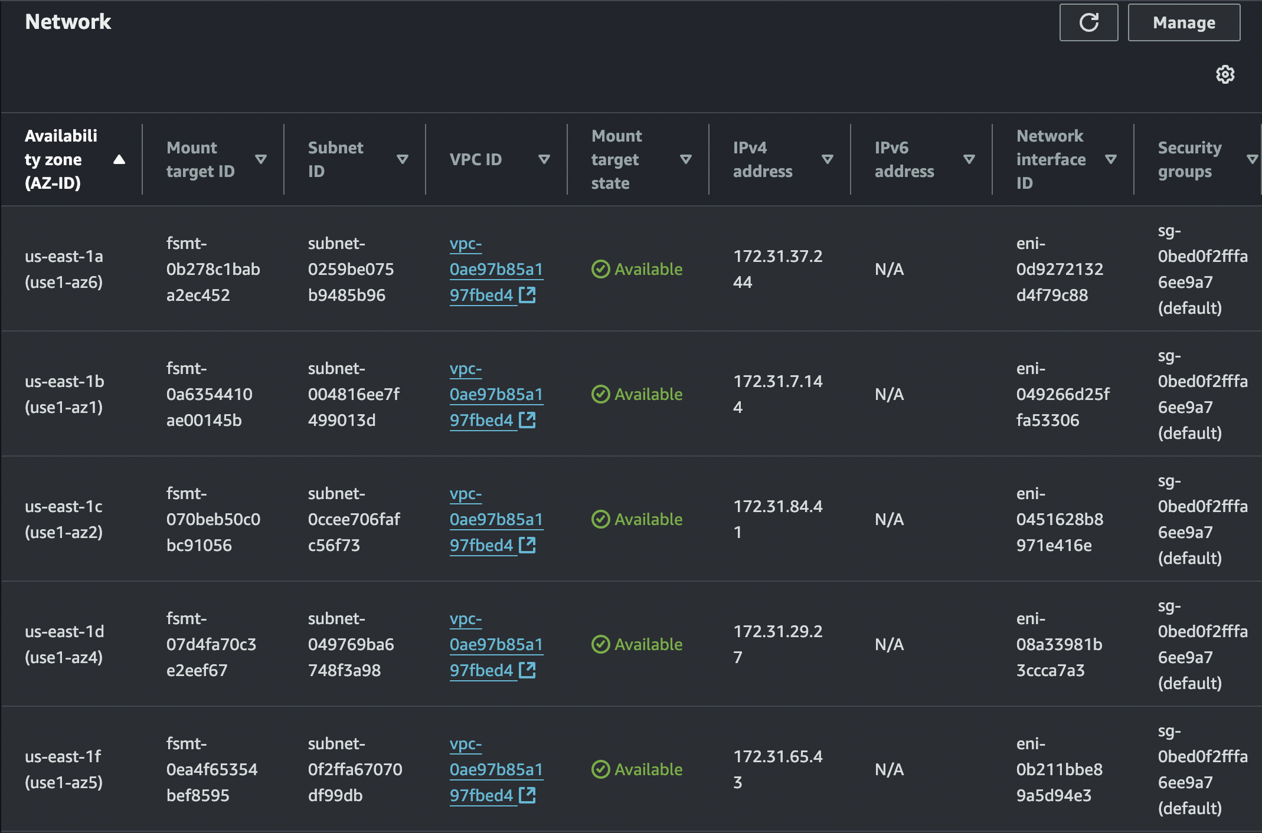This screenshot has width=1262, height=833.
Task: Click Available check icon for us-east-1d row
Action: (x=600, y=644)
